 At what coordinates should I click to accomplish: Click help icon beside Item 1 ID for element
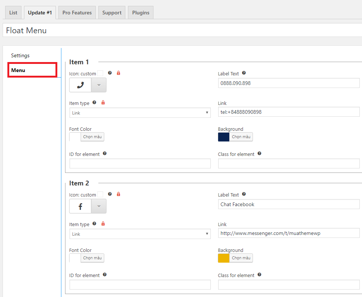pyautogui.click(x=105, y=154)
